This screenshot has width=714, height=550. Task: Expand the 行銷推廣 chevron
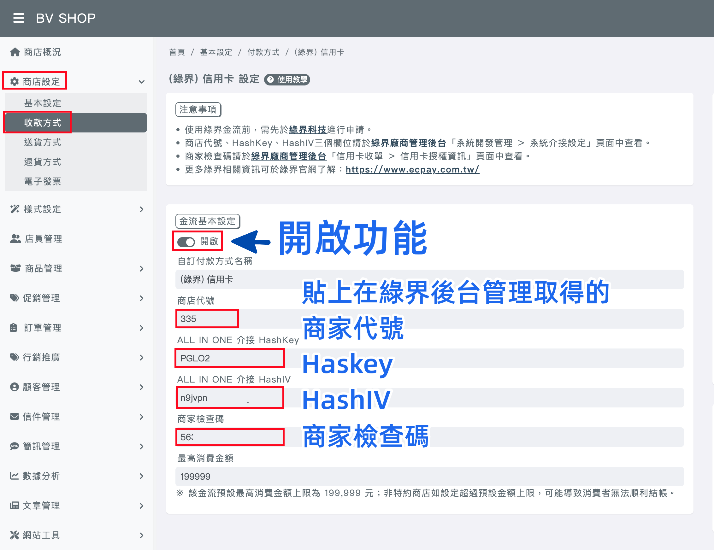point(142,357)
